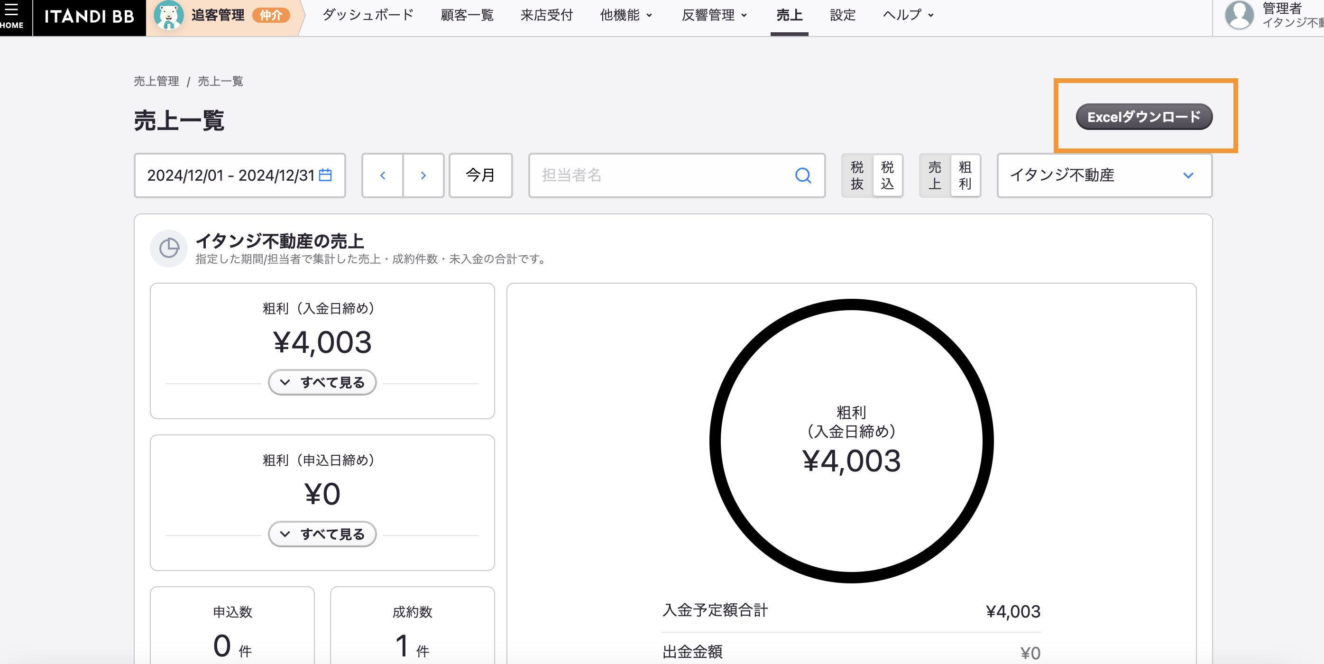This screenshot has width=1324, height=664.
Task: Click 入金予定額合計 ¥4,003 row
Action: click(x=851, y=610)
